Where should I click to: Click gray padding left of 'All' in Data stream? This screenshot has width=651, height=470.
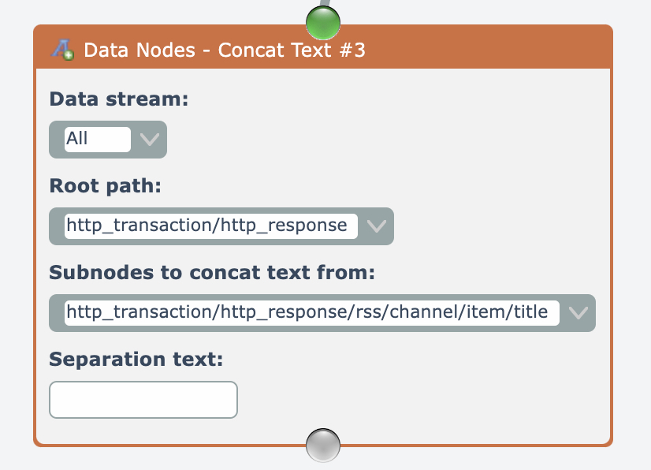(57, 140)
